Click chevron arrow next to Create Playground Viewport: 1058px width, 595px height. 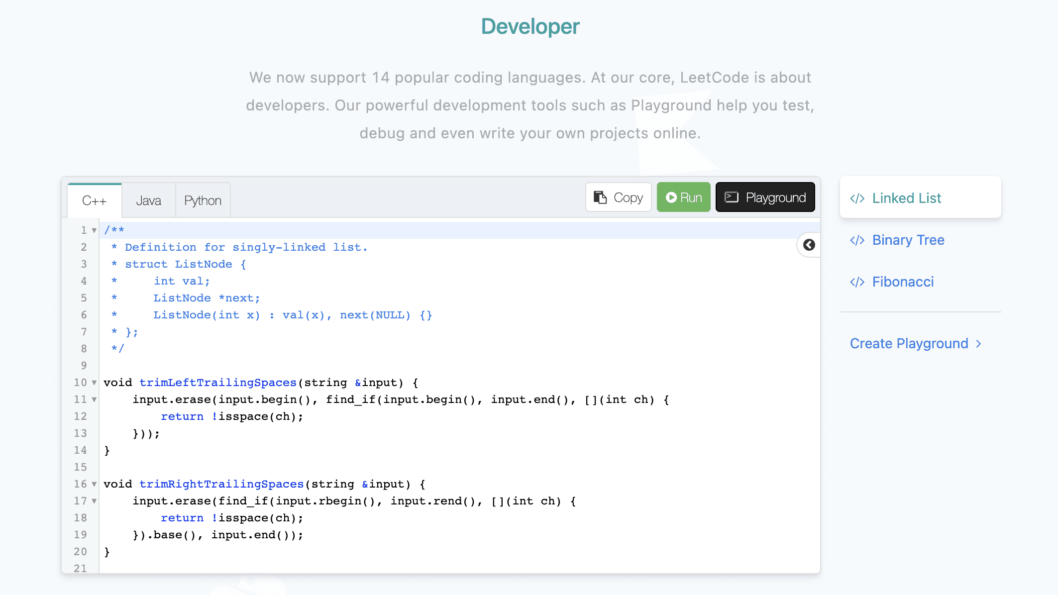tap(979, 344)
